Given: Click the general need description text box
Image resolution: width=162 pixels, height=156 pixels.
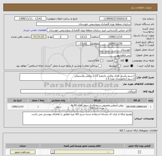Looking at the screenshot, I should (78, 77).
